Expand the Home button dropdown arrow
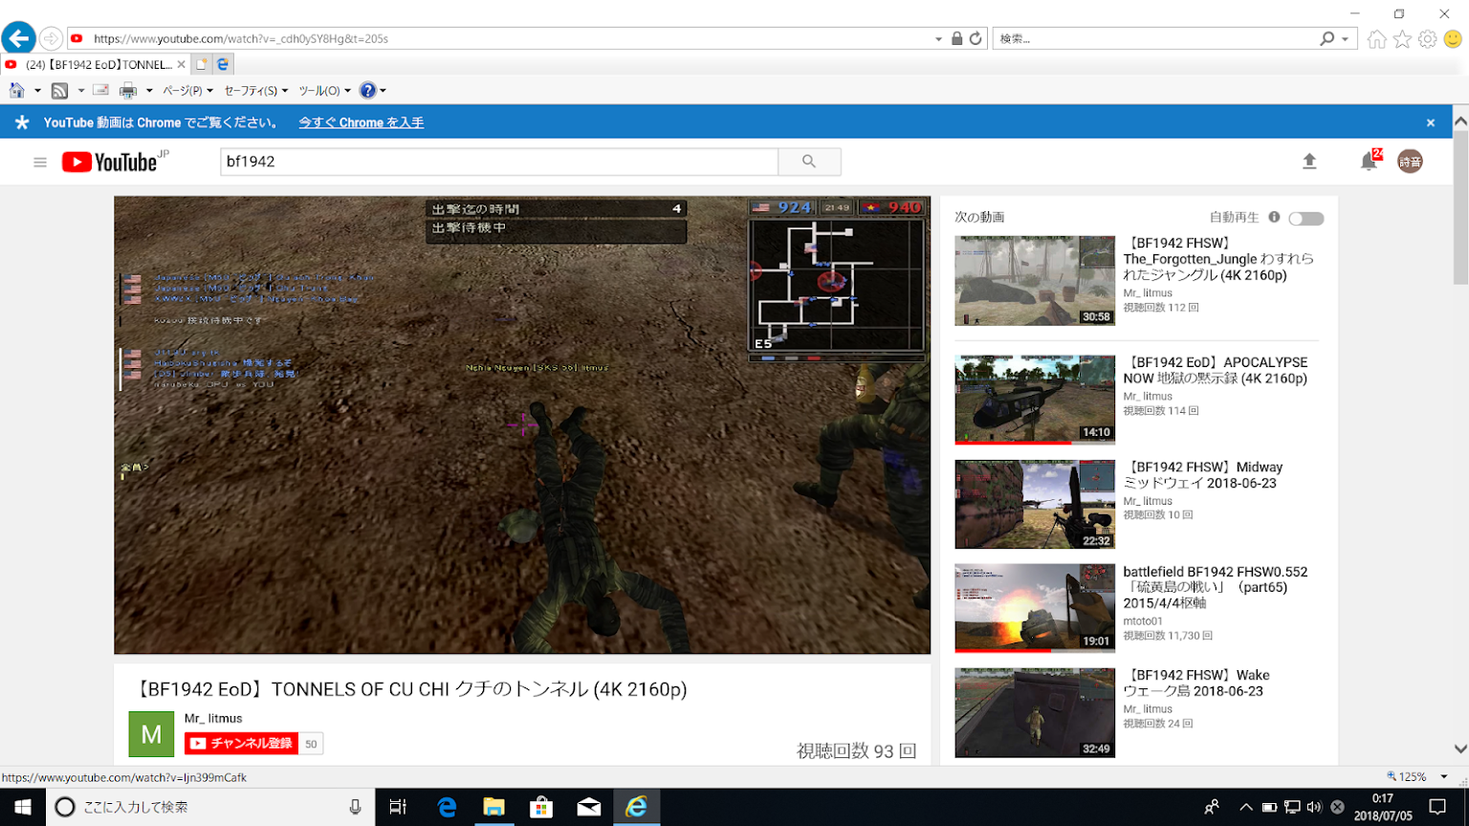 pyautogui.click(x=37, y=91)
